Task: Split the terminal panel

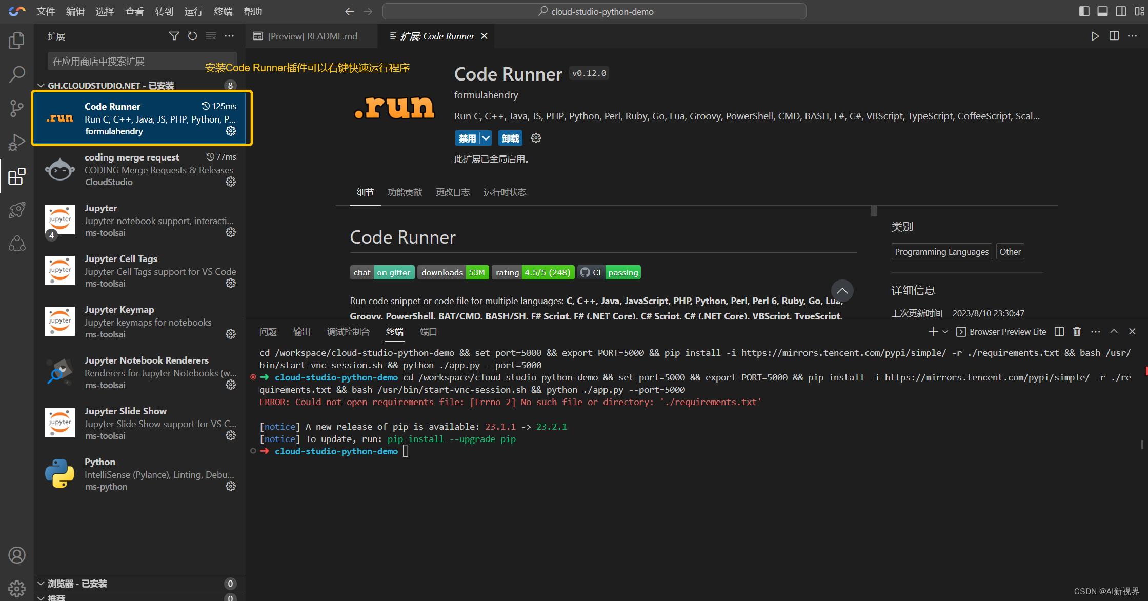Action: click(x=1059, y=332)
